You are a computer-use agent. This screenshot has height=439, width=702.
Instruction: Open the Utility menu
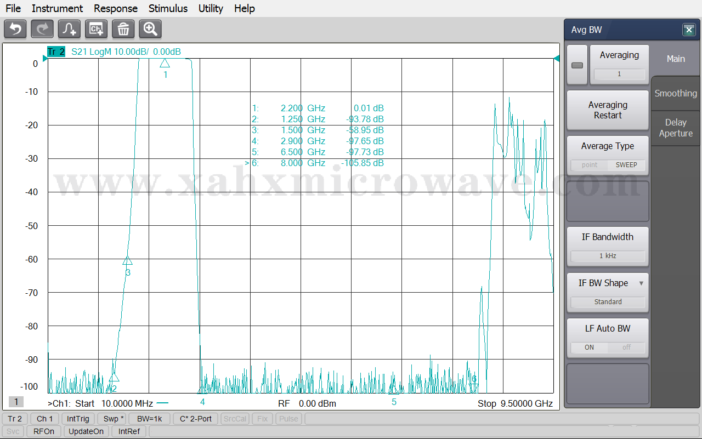pyautogui.click(x=211, y=8)
